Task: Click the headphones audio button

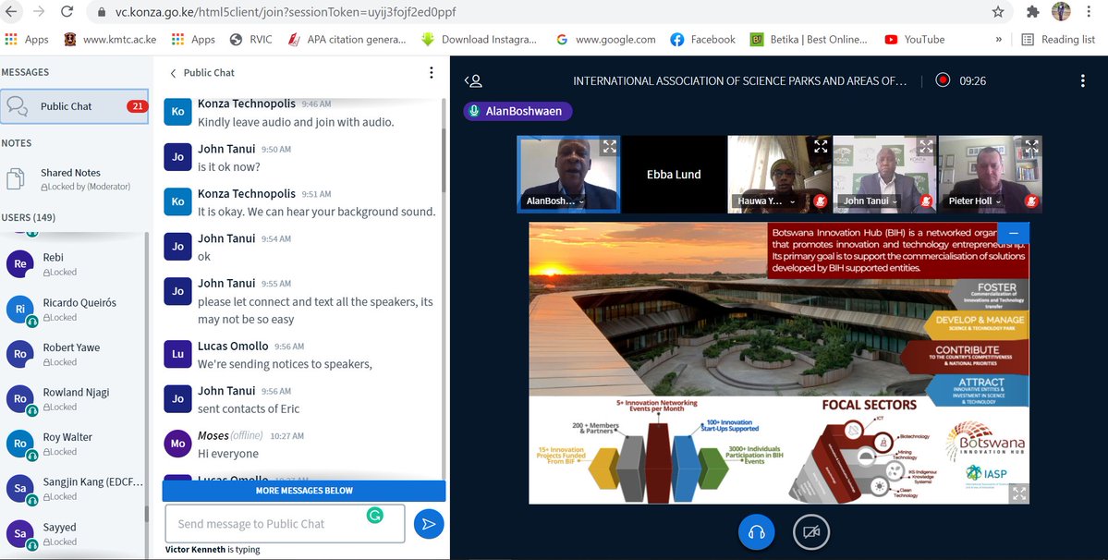Action: point(756,531)
